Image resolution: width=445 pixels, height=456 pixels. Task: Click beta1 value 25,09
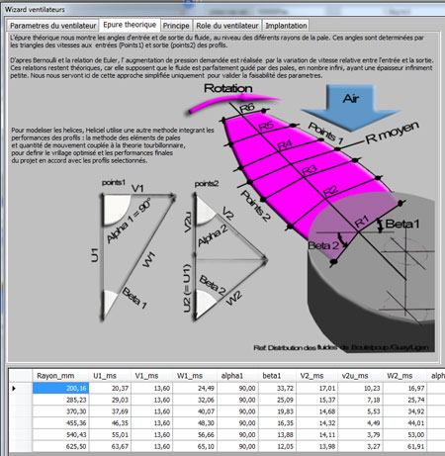click(277, 400)
